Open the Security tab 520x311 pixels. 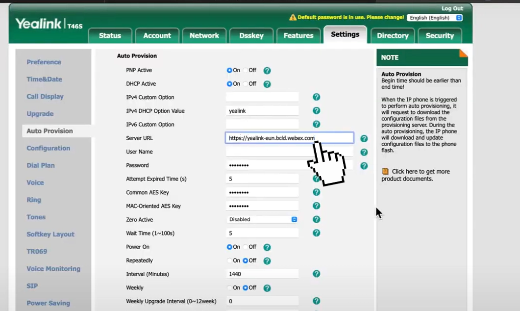pos(440,36)
